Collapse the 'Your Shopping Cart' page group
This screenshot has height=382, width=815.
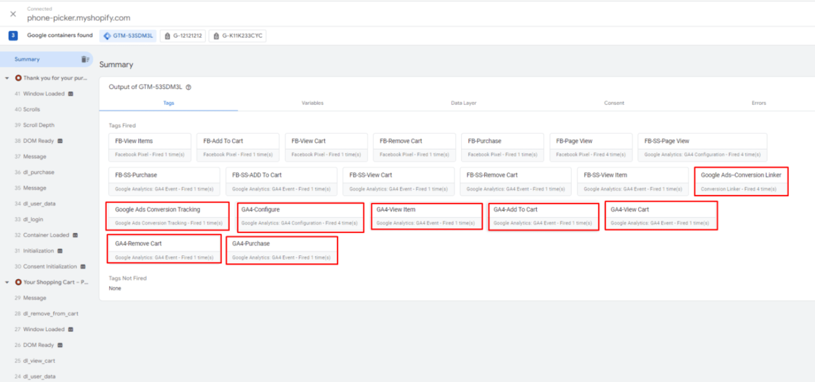7,282
